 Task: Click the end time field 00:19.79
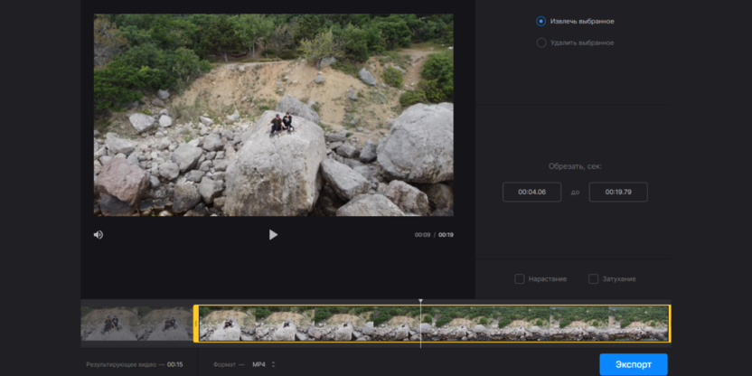click(617, 193)
